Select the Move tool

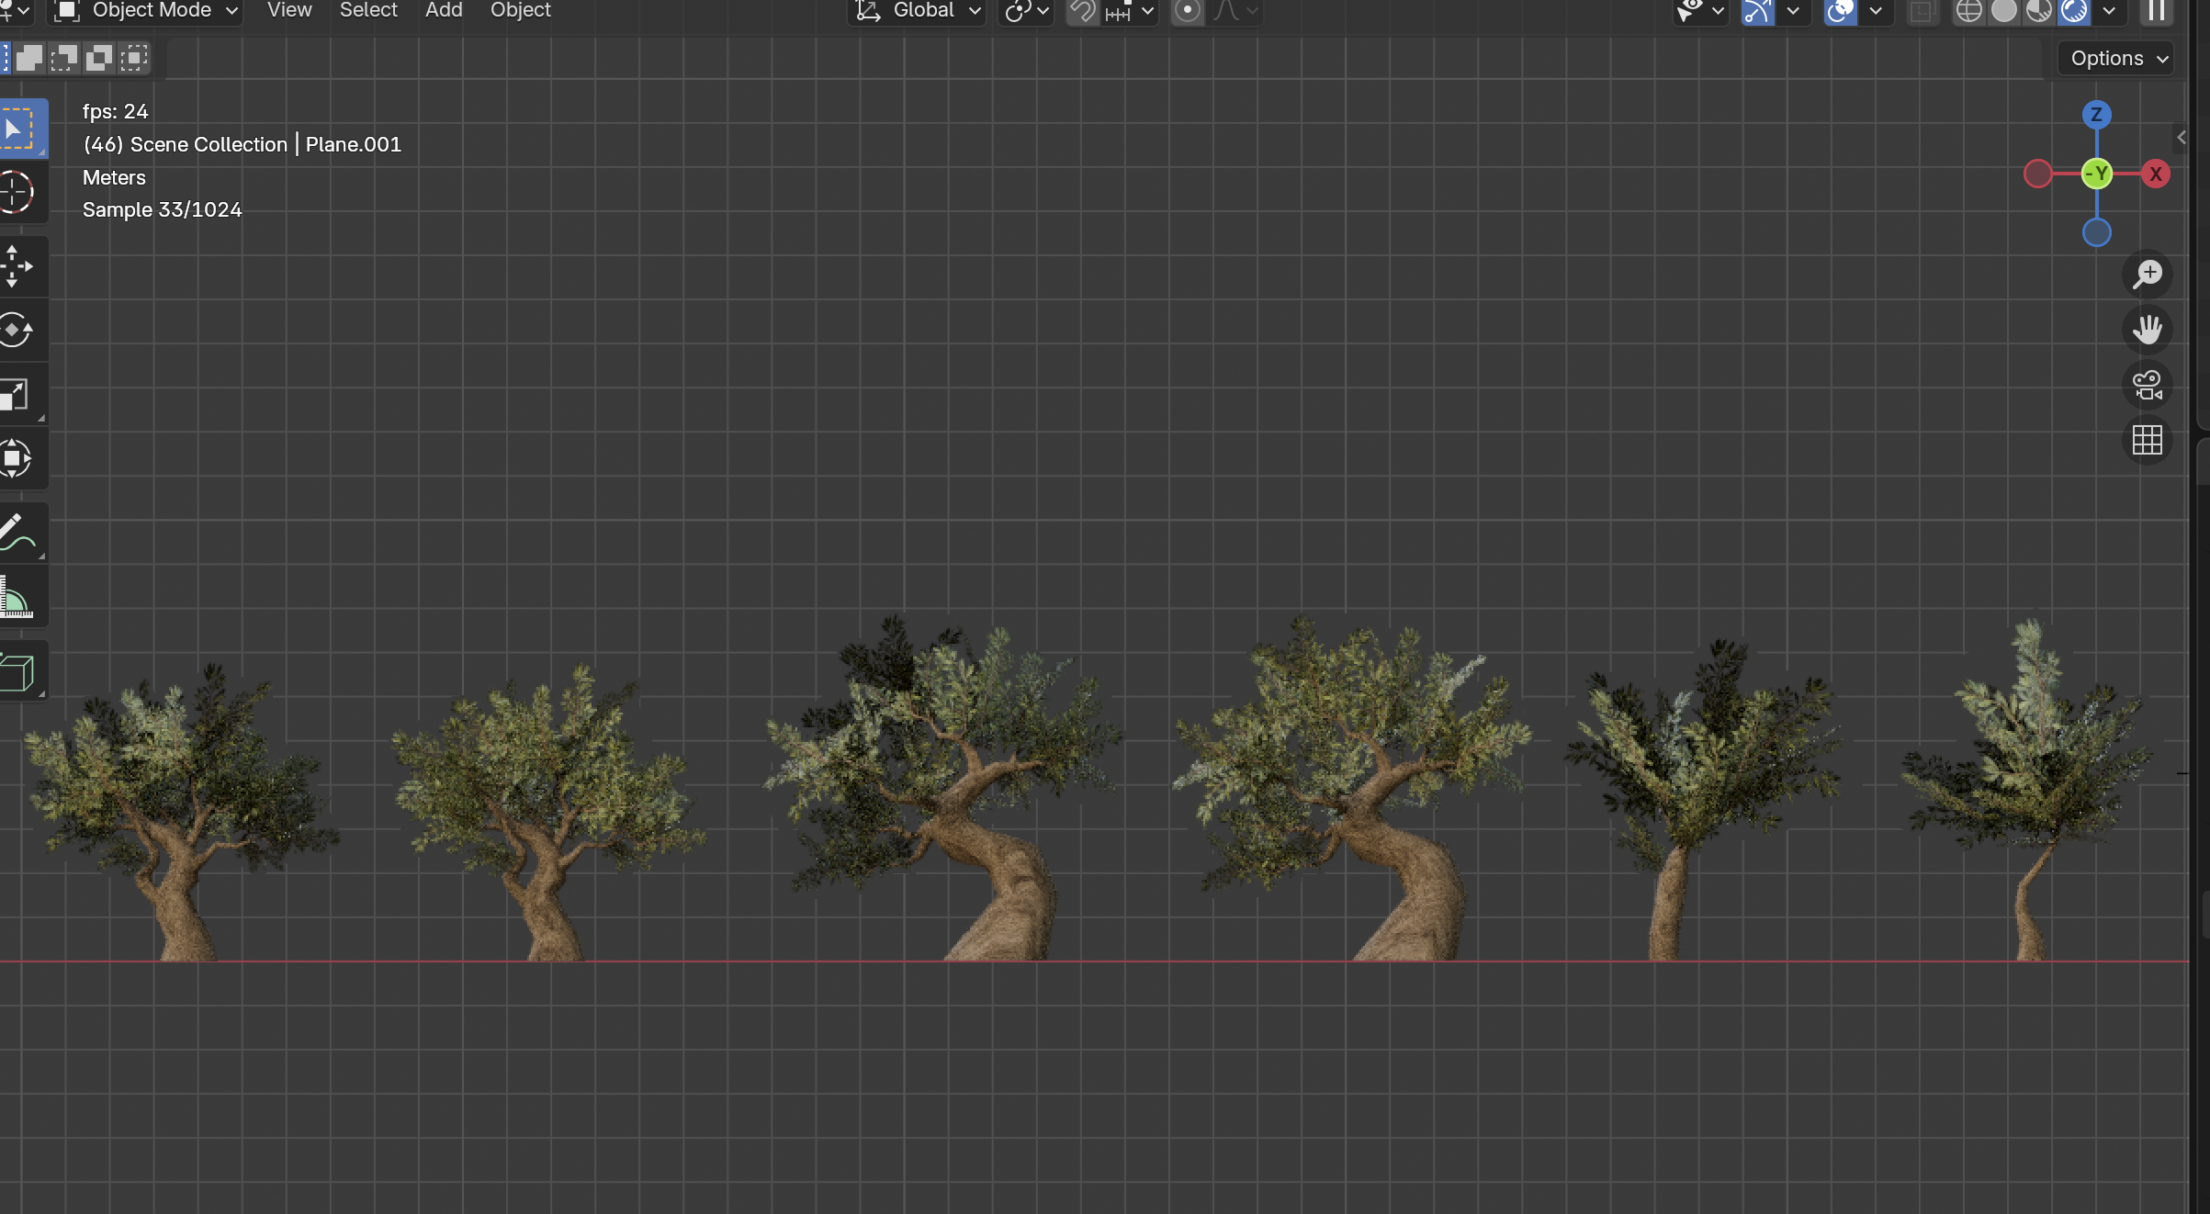coord(17,266)
